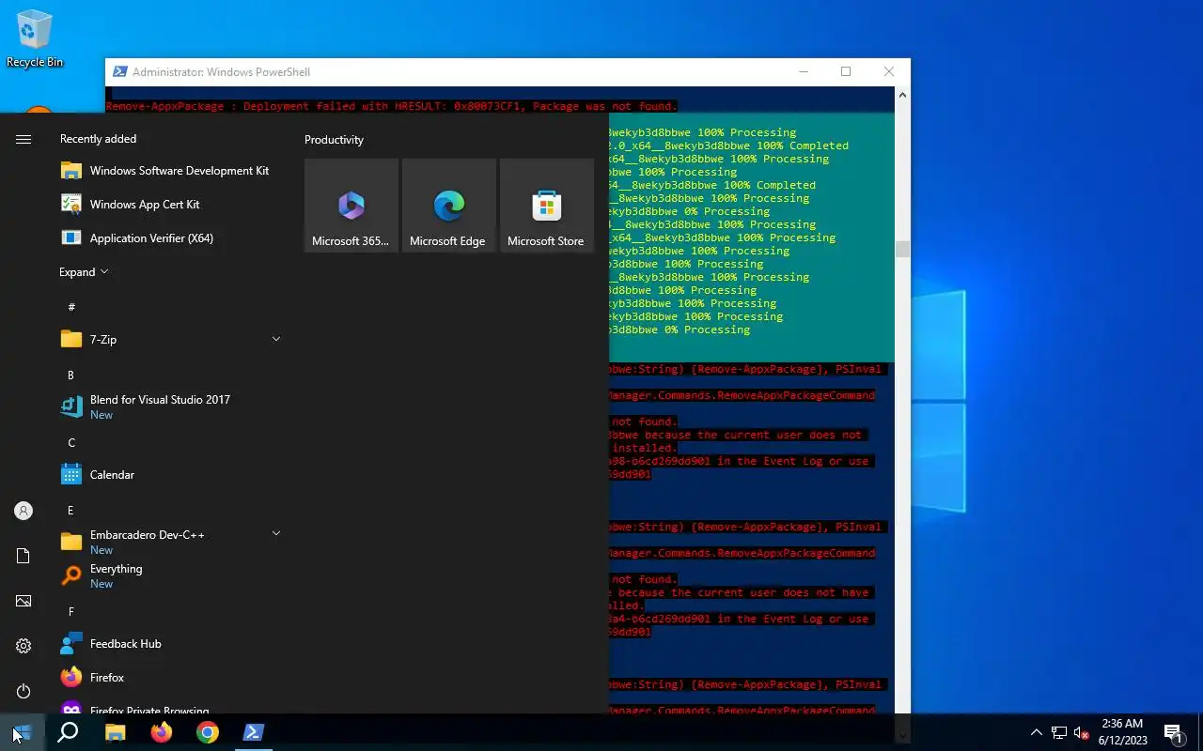Switch to PowerShell taskbar button
1203x751 pixels.
click(x=254, y=732)
